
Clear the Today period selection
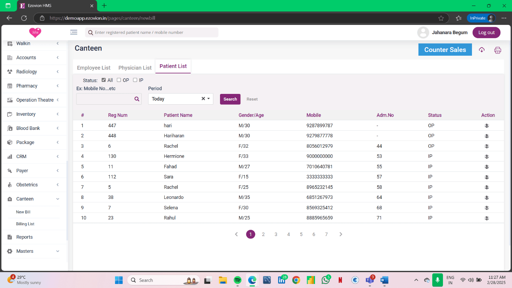[x=203, y=99]
